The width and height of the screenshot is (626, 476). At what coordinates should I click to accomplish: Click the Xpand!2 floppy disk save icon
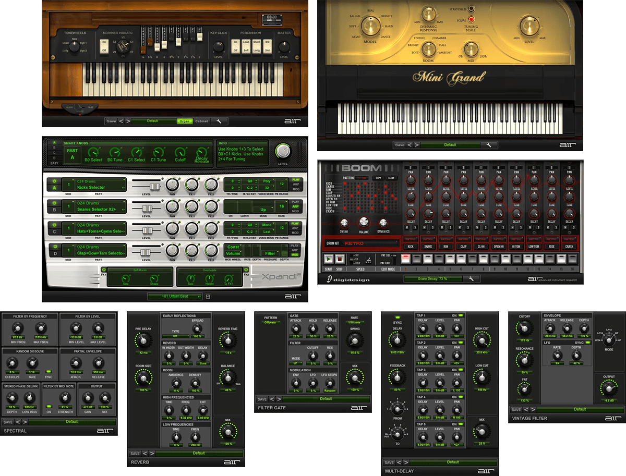(x=208, y=297)
